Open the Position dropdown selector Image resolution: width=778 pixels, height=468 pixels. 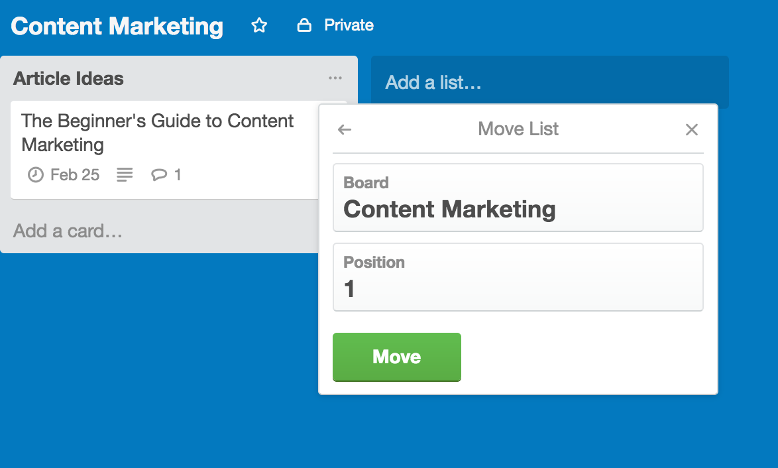[x=518, y=277]
